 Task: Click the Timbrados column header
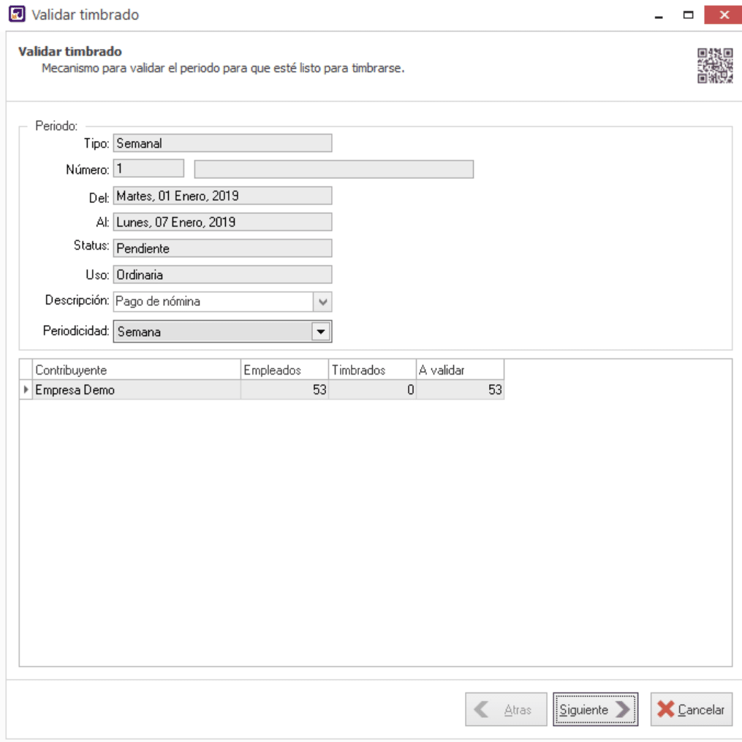pos(371,370)
